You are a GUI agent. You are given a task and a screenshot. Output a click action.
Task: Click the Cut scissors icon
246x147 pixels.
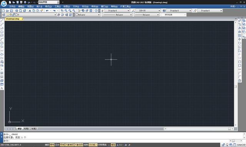click(x=30, y=11)
